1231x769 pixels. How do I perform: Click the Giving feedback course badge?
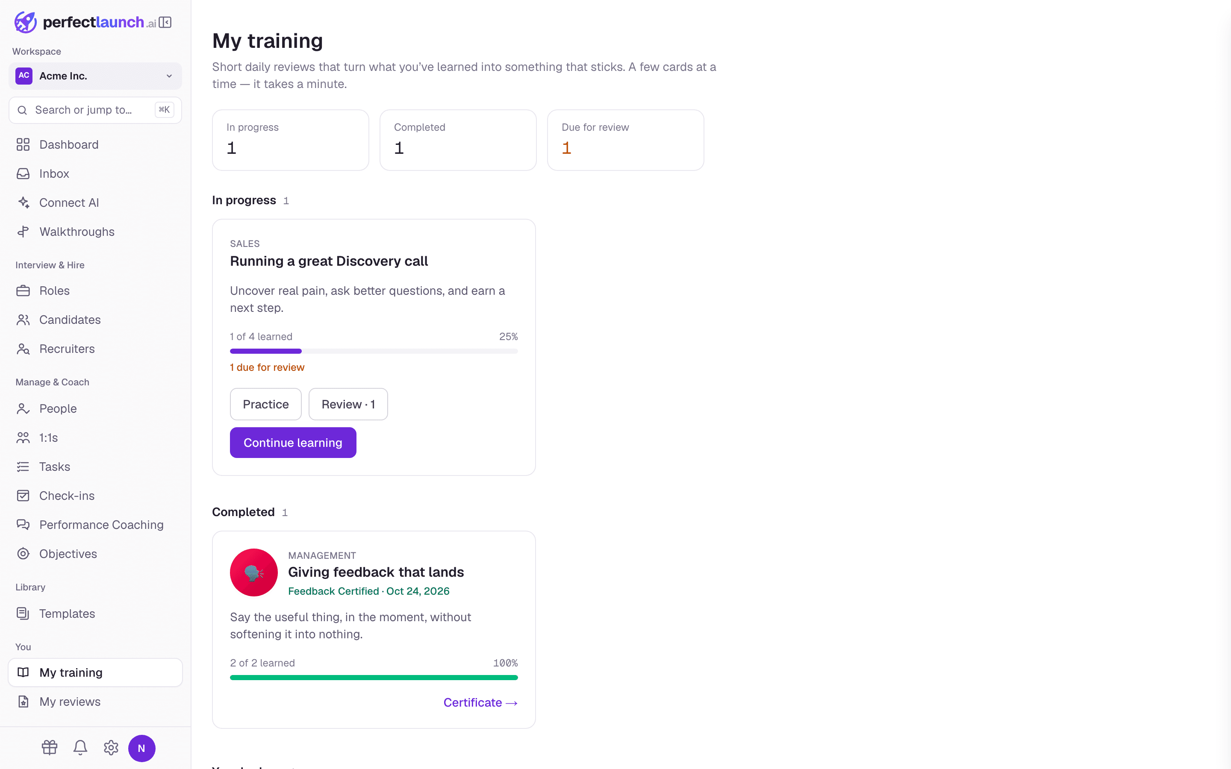pyautogui.click(x=254, y=572)
